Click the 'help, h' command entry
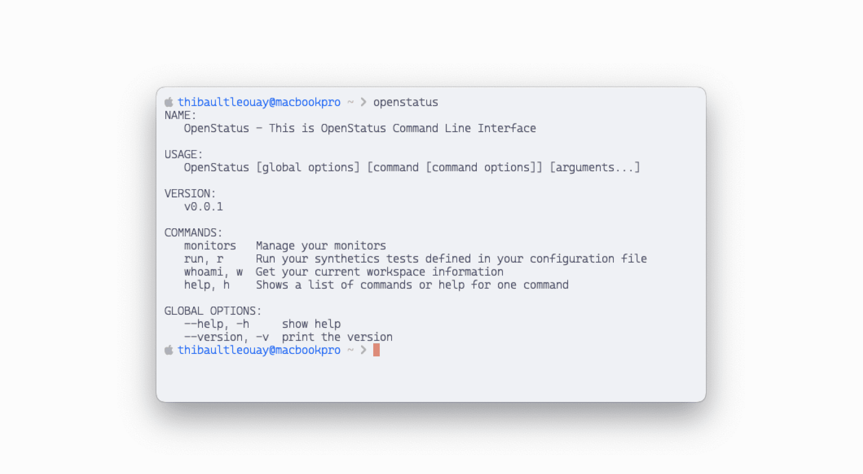This screenshot has height=474, width=863. tap(207, 285)
